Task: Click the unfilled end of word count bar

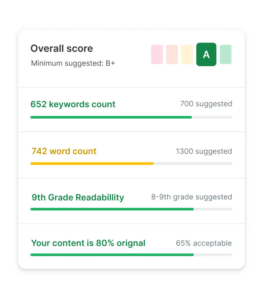Action: pyautogui.click(x=193, y=164)
